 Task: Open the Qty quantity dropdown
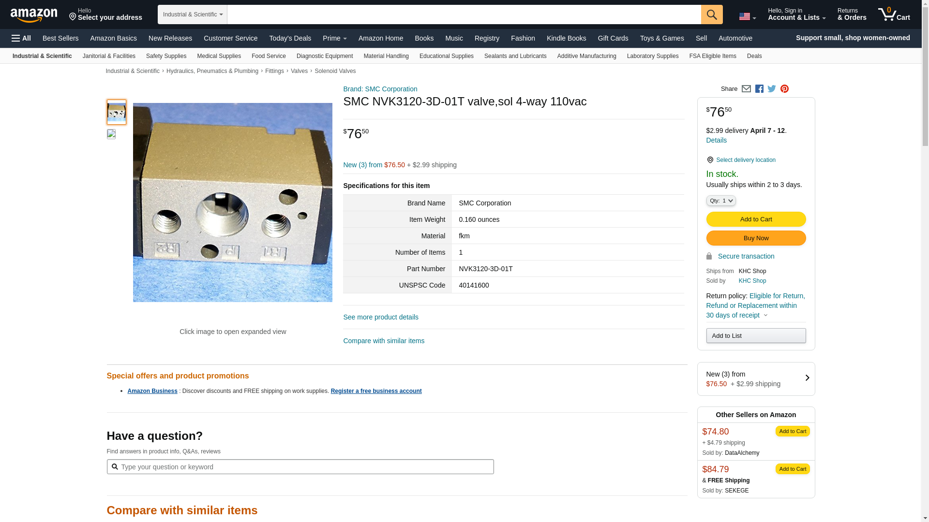[721, 201]
